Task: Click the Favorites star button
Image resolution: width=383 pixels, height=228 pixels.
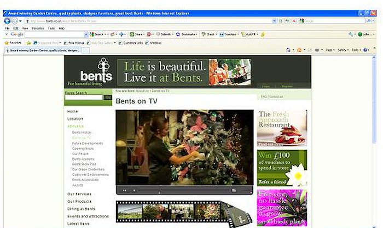Action: point(13,43)
